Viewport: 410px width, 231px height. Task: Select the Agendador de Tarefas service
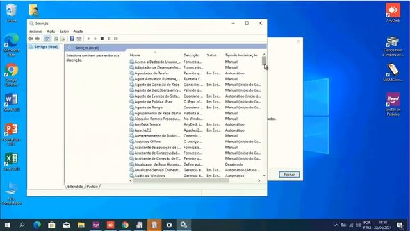tap(195, 73)
